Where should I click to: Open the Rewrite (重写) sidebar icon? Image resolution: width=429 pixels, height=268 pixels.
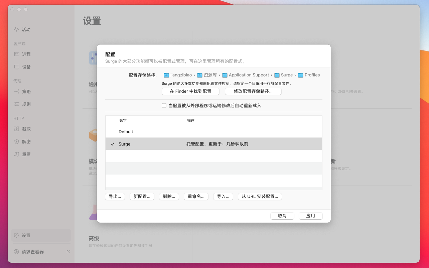(16, 154)
